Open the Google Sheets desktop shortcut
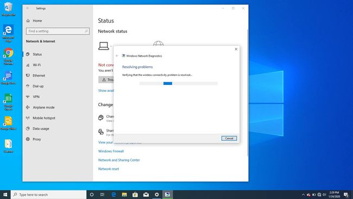Viewport: 353px width, 199px height. (x=8, y=102)
